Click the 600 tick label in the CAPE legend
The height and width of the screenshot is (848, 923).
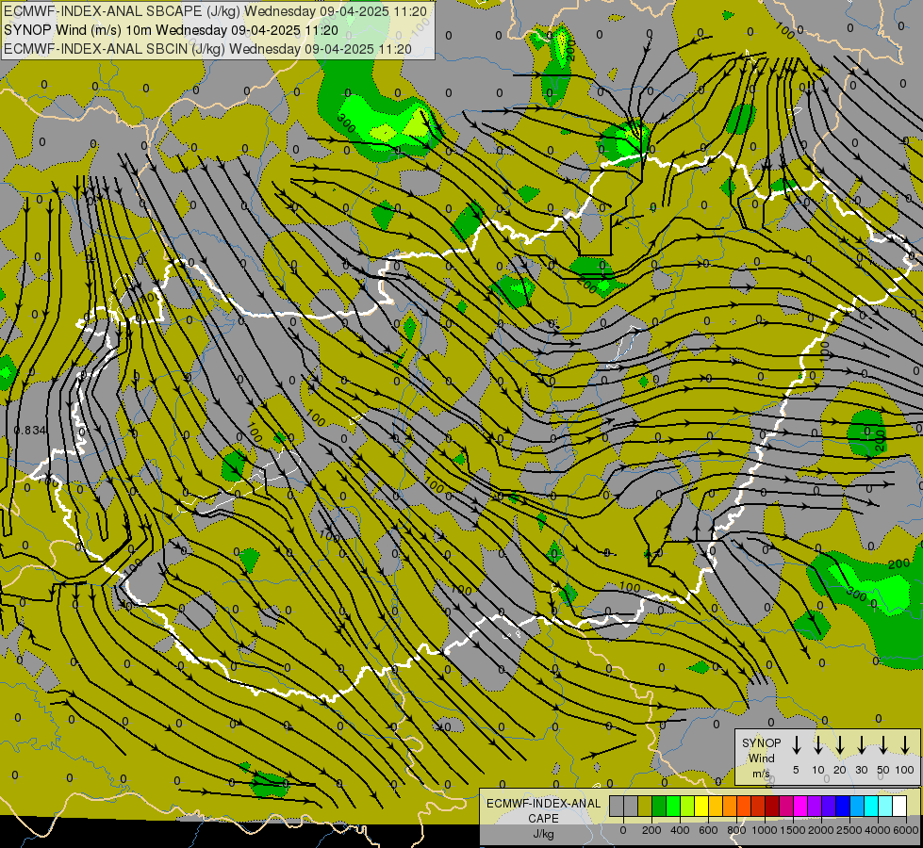708,830
